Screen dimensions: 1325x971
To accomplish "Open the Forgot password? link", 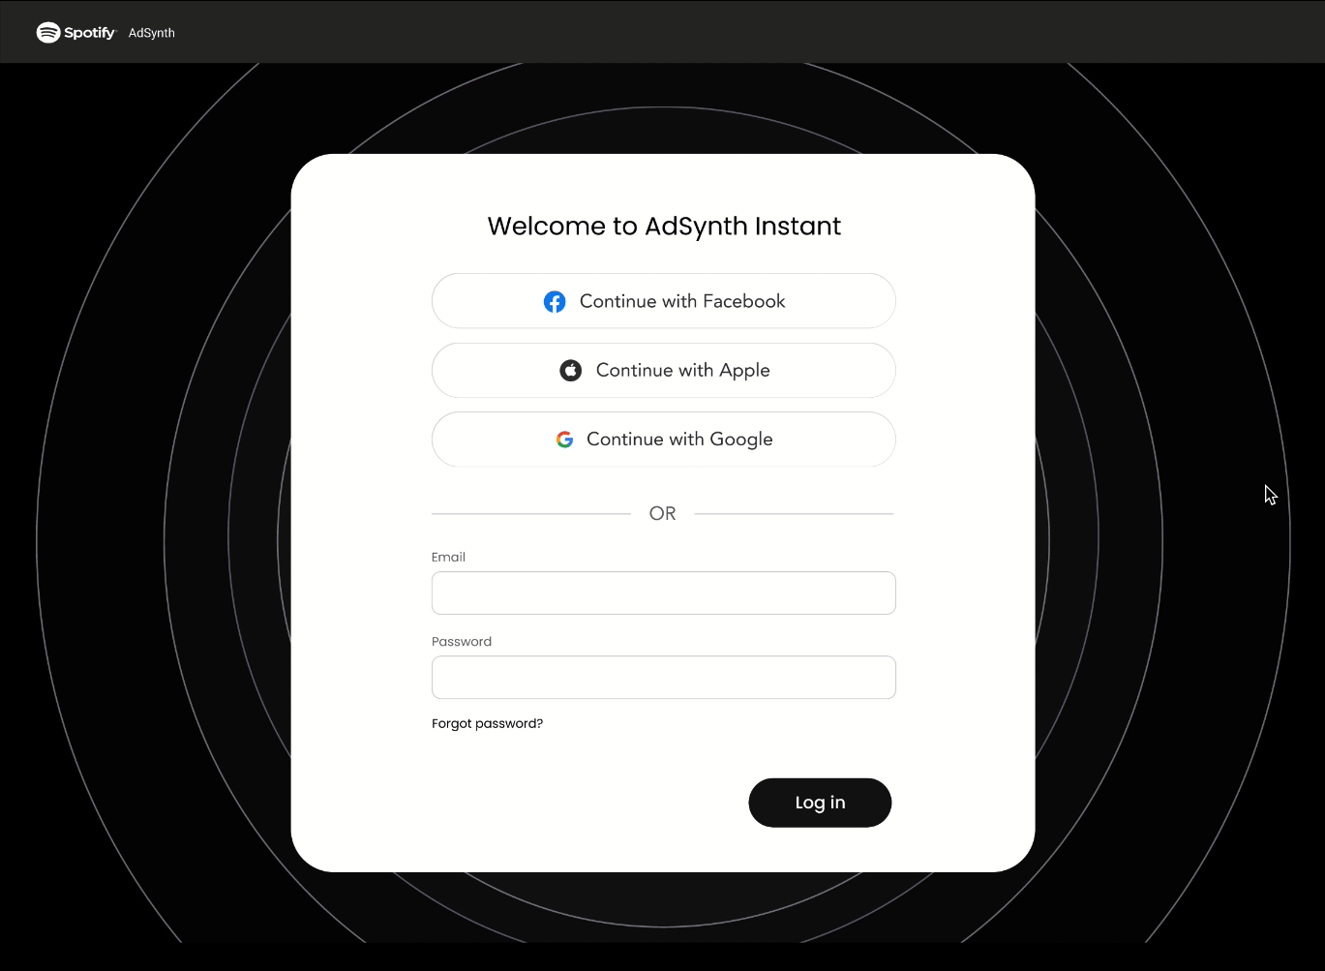I will (x=487, y=723).
